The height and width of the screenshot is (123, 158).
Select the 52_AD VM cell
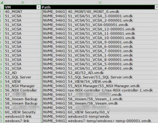22,73
